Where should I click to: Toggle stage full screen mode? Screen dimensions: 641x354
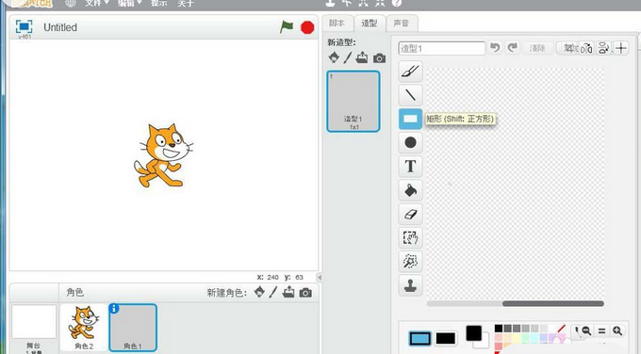point(24,27)
